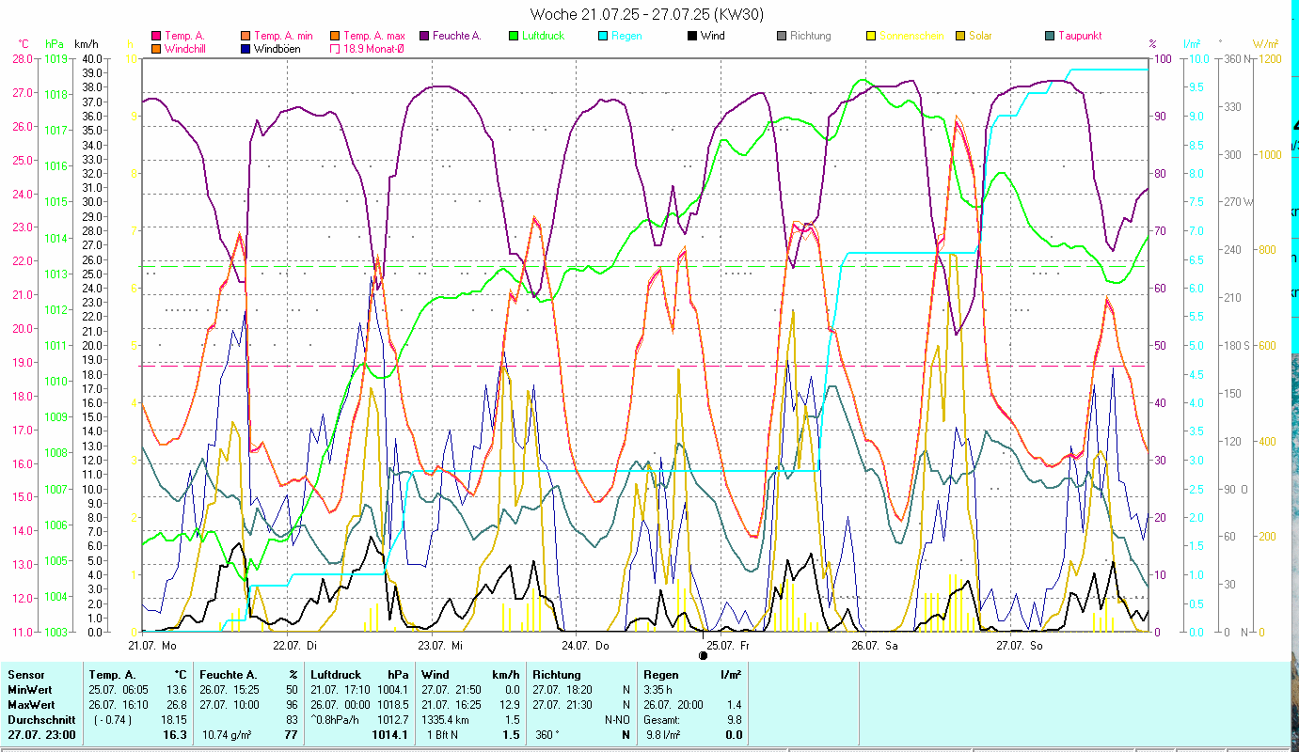Screen dimensions: 1299x752
Task: Click the '23.07. Mi' date label
Action: click(x=440, y=646)
